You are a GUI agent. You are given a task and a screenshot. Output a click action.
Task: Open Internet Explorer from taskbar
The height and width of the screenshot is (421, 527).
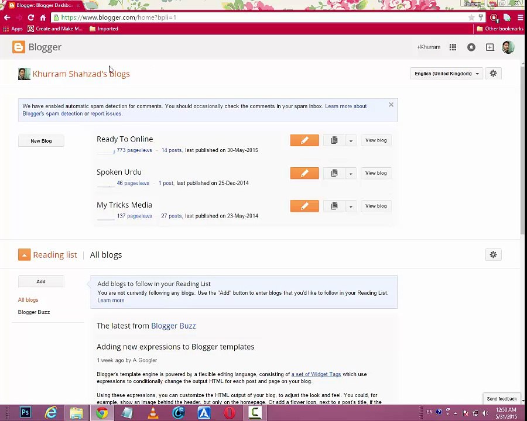click(51, 412)
